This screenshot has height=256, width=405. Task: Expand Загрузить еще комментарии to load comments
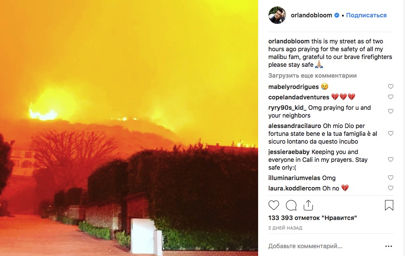click(312, 75)
